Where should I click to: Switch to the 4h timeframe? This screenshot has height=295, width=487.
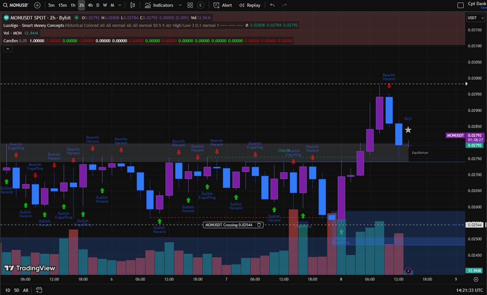click(x=90, y=5)
